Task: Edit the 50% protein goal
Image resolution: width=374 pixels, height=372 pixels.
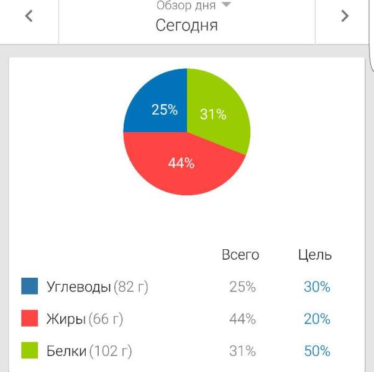Action: (x=317, y=351)
